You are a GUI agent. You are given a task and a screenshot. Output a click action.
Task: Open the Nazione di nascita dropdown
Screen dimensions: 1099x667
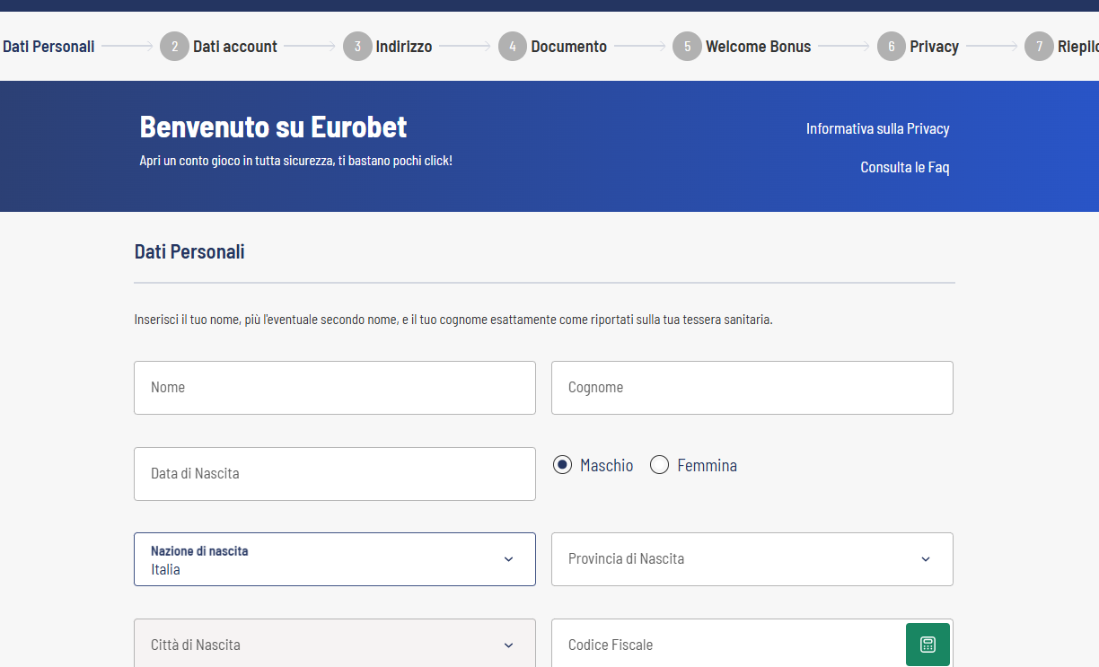[x=335, y=559]
